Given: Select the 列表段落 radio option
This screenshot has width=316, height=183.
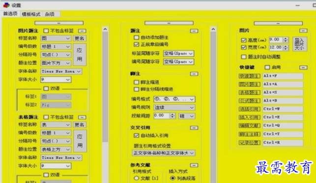Looking at the screenshot, I should pyautogui.click(x=172, y=178).
